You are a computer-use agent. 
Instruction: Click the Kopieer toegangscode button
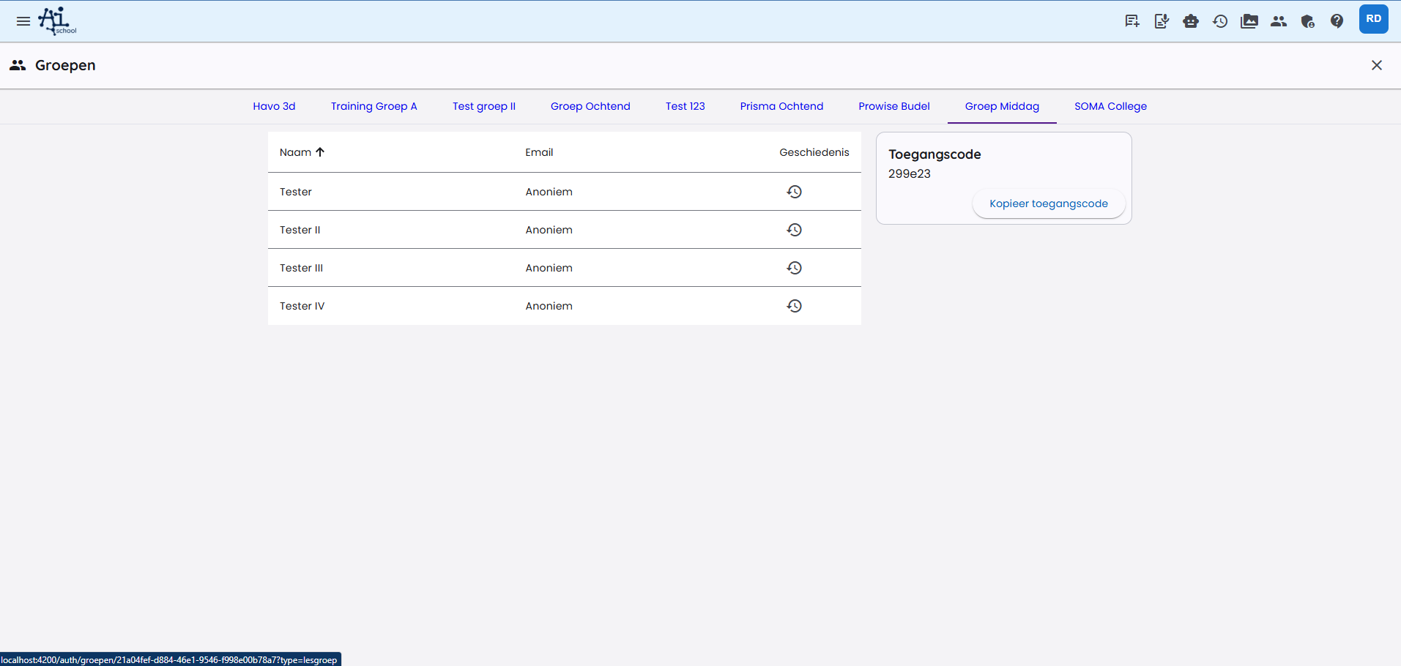point(1048,203)
